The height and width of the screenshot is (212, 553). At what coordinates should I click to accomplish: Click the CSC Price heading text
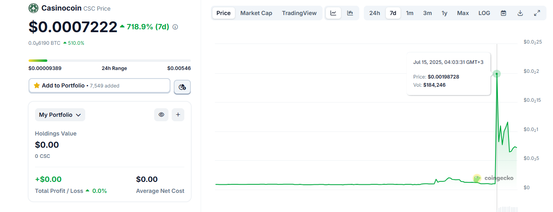97,9
